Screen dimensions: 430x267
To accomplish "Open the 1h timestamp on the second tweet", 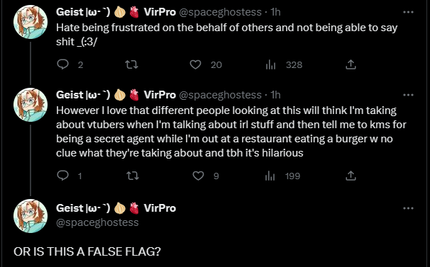I will point(275,95).
